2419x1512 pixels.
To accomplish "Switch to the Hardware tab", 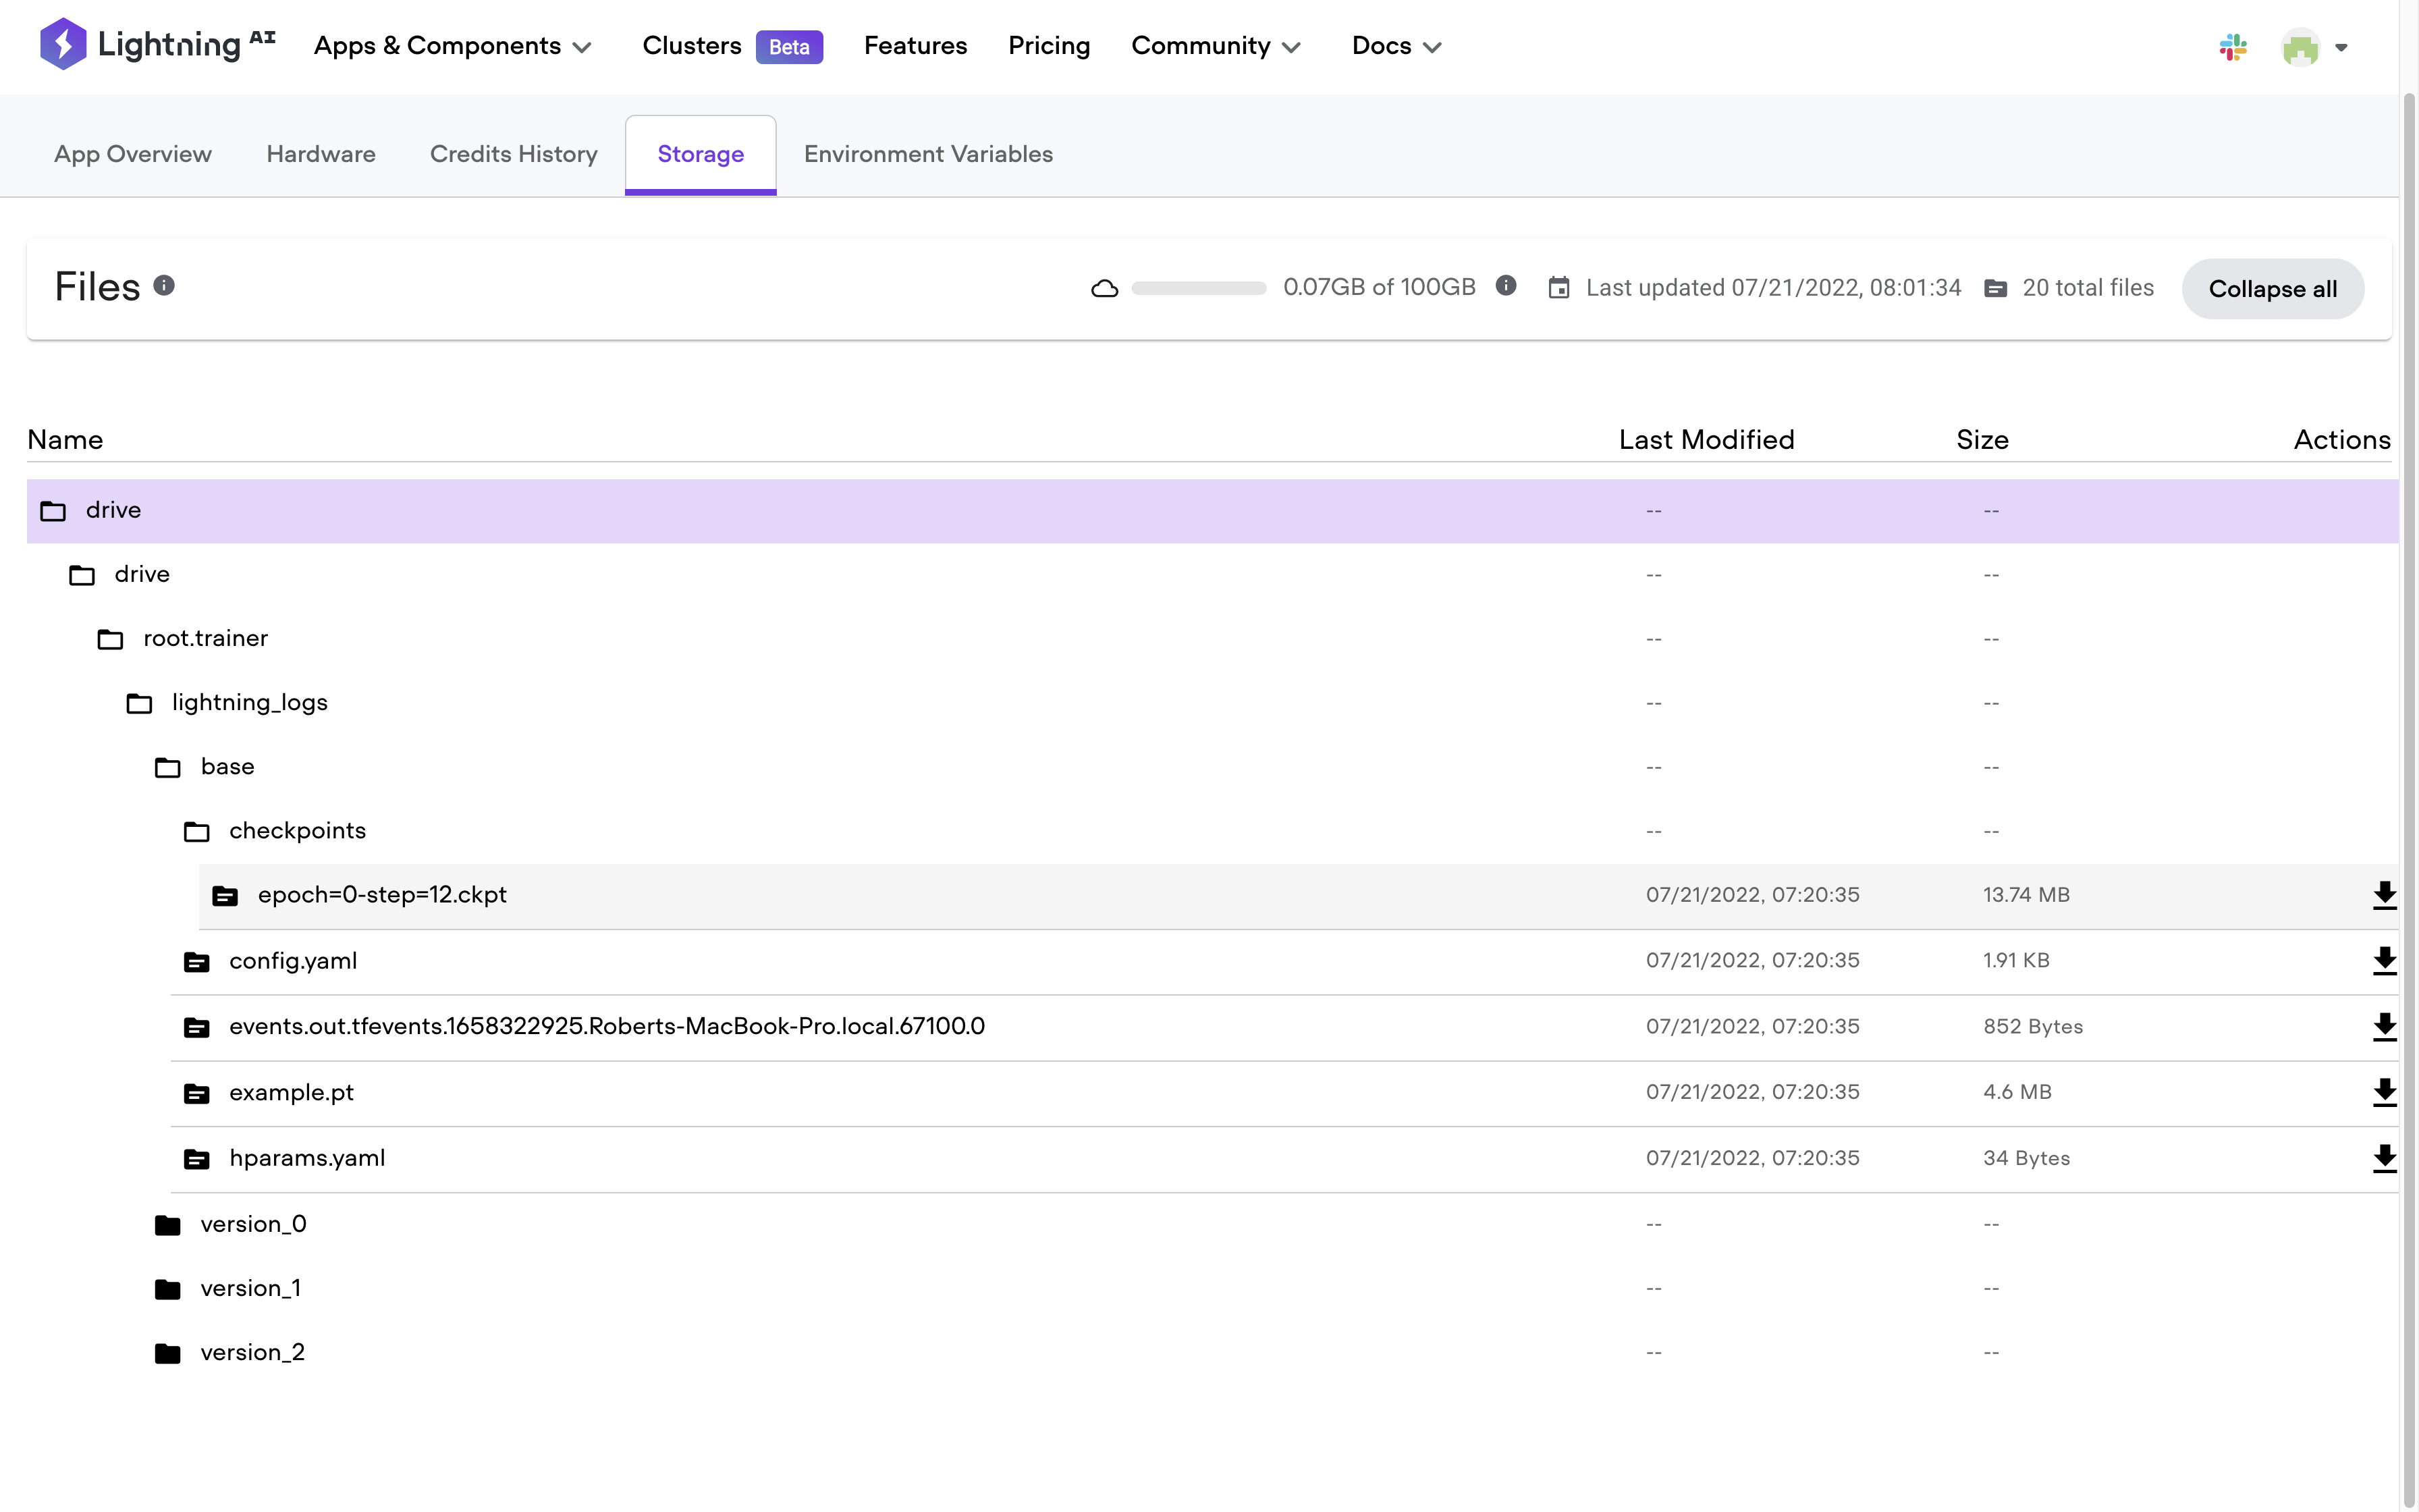I will 321,154.
